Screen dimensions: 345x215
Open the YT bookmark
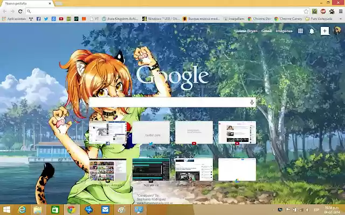coord(94,19)
